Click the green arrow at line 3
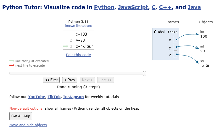Viewport: 219px width, 132px height. (x=65, y=46)
